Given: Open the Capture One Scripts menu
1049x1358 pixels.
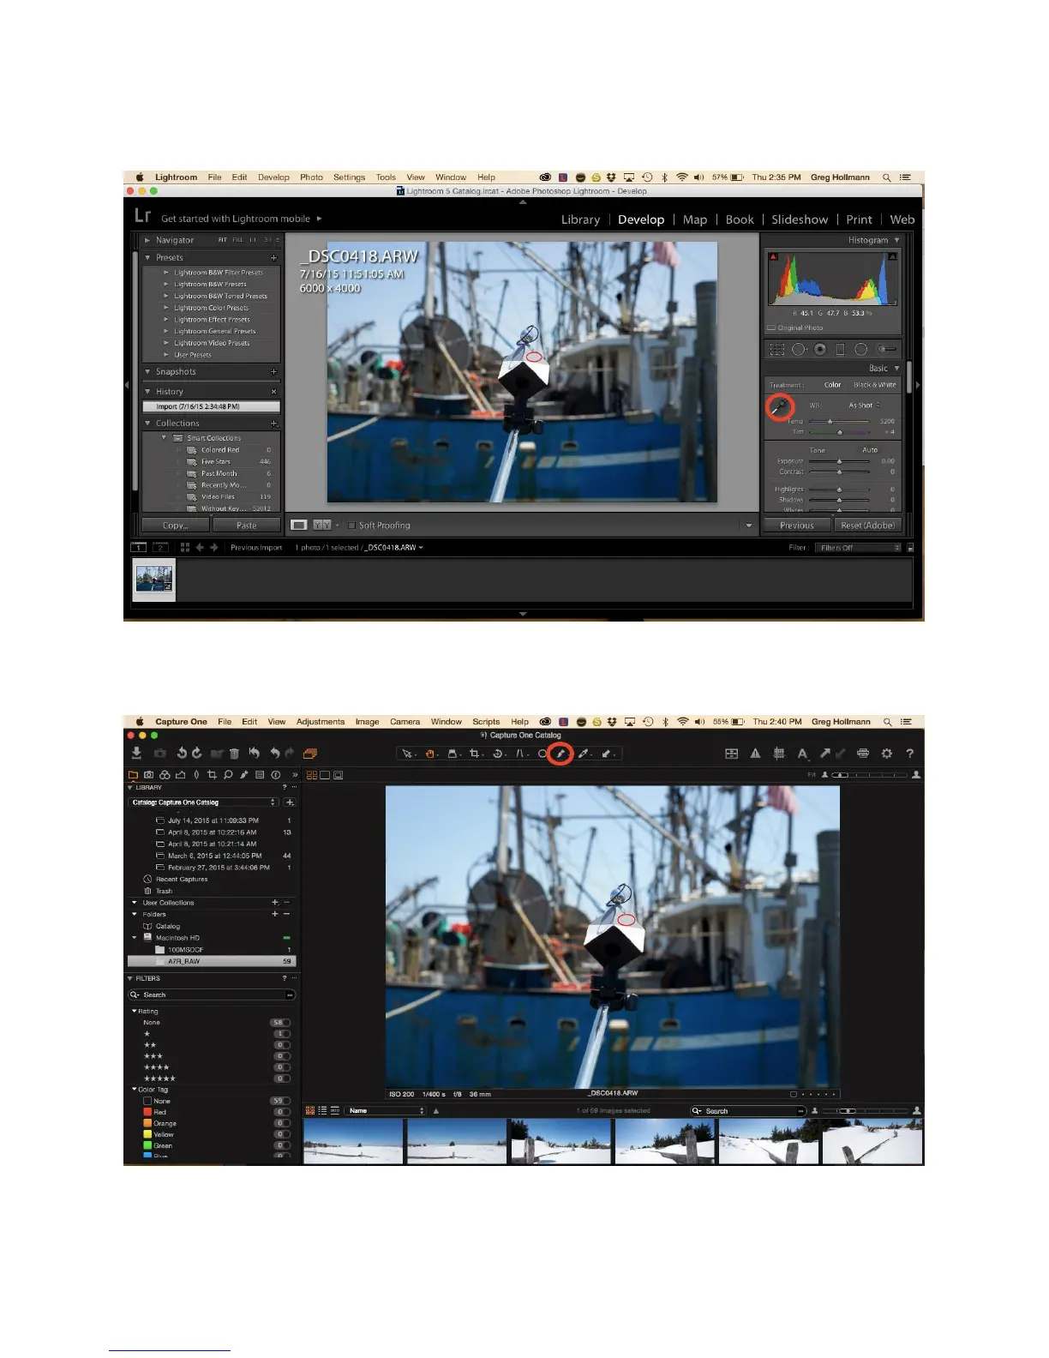Looking at the screenshot, I should tap(486, 722).
